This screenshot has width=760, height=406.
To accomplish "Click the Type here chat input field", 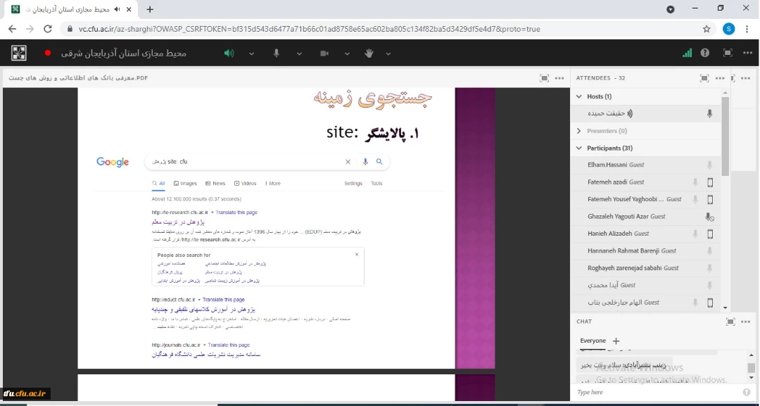I will point(654,392).
